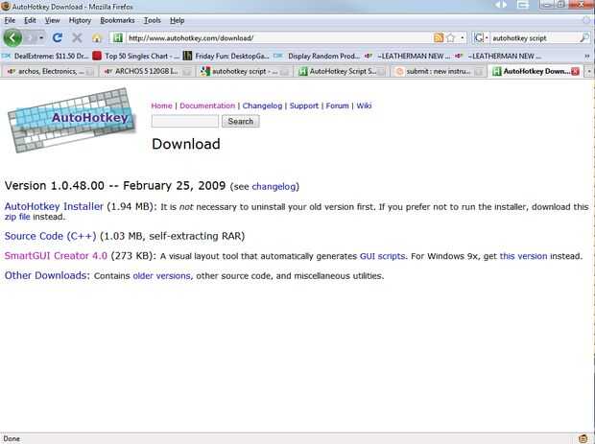This screenshot has height=444, width=595.
Task: Open the Tools menu
Action: tap(153, 20)
